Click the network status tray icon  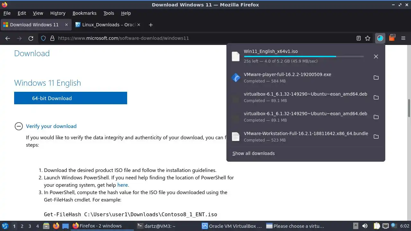coord(386,226)
